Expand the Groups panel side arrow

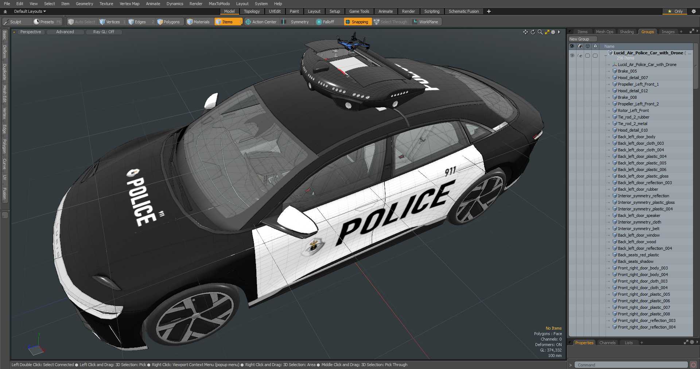pos(697,32)
